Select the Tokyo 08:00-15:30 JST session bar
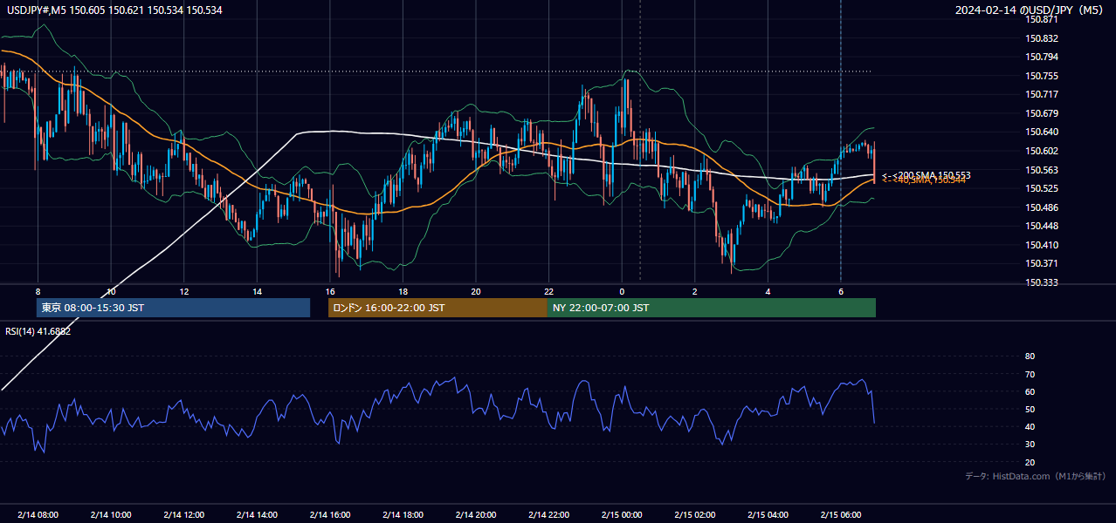 tap(173, 308)
